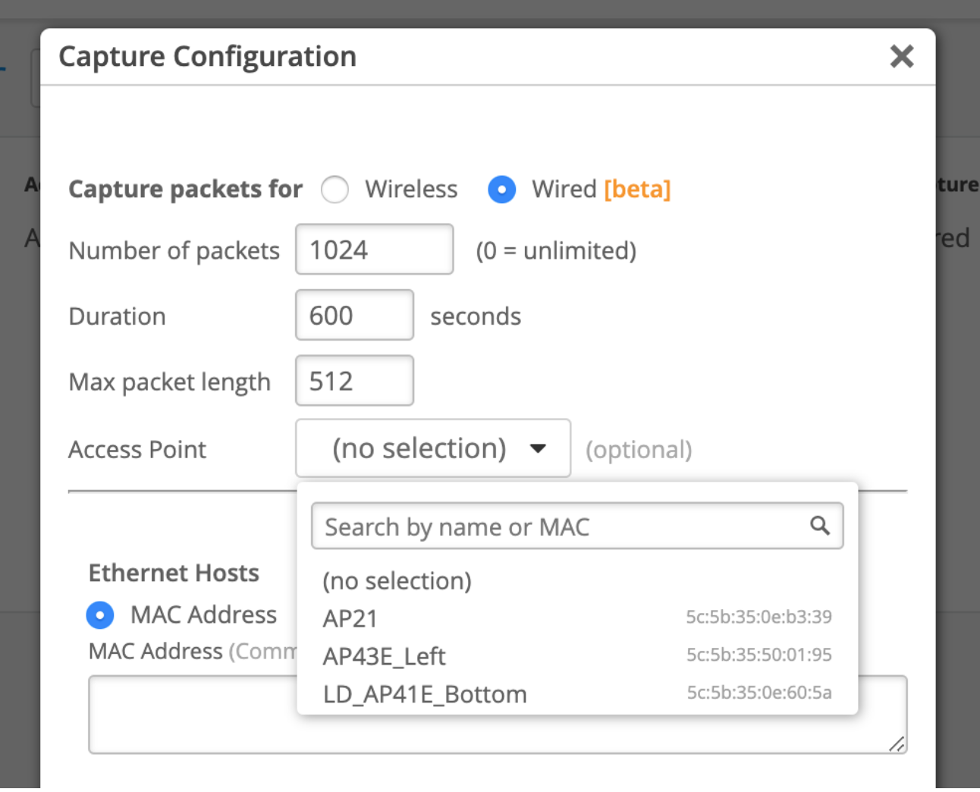This screenshot has width=980, height=792.
Task: Click the Max packet length field
Action: tap(354, 381)
